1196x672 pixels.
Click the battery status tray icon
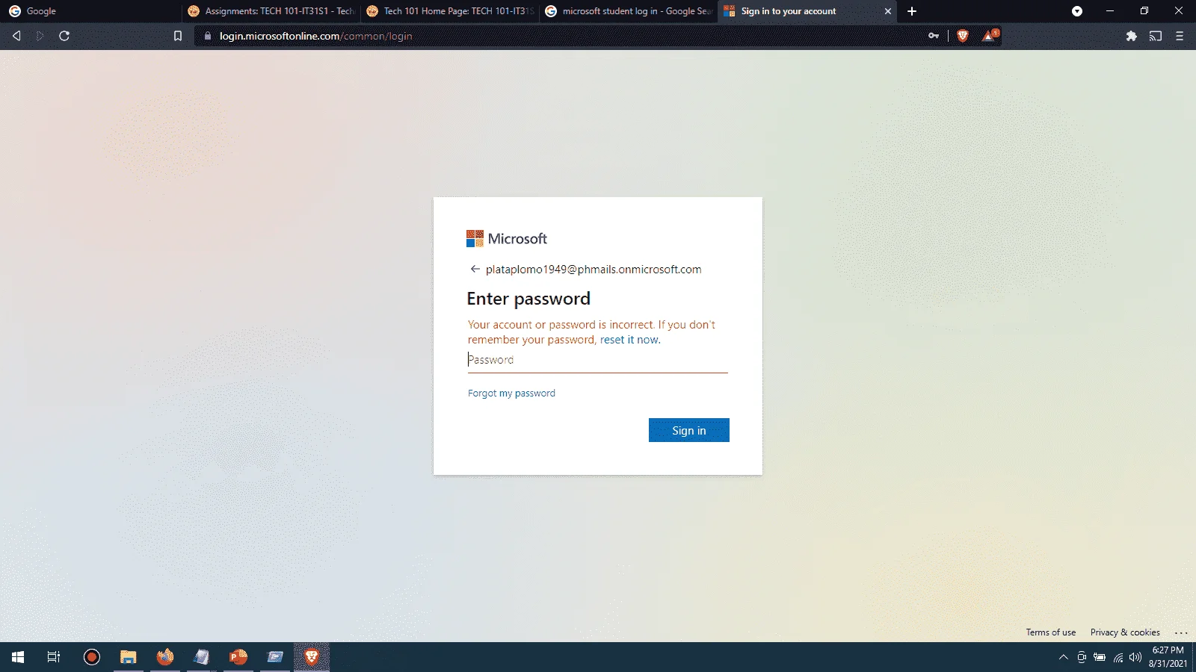click(x=1100, y=657)
